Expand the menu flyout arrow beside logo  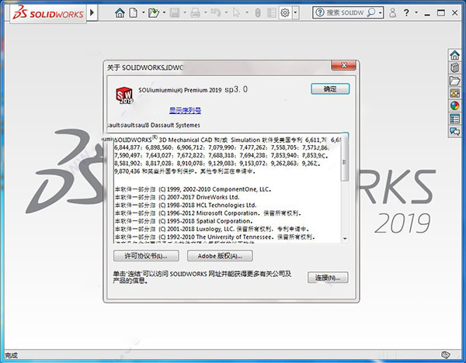pos(92,12)
